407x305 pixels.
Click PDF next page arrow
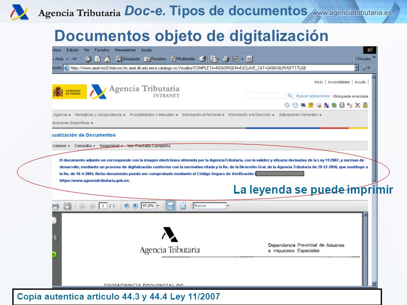[92, 206]
